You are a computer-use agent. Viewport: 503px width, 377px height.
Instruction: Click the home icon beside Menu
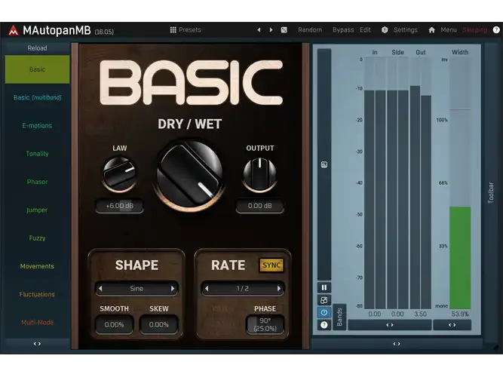pyautogui.click(x=432, y=30)
